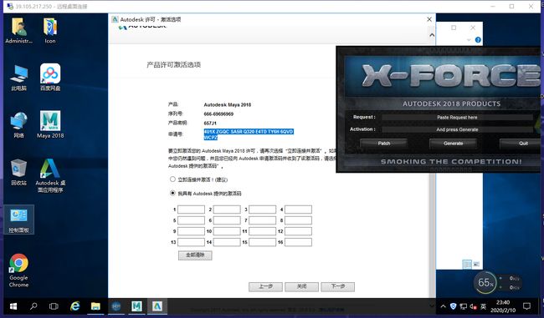Click the 下一步 button
The height and width of the screenshot is (318, 544).
[x=337, y=286]
